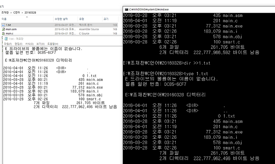The width and height of the screenshot is (275, 164).
Task: Open the 편집(E) menu in Notepad
Action: [x=18, y=44]
